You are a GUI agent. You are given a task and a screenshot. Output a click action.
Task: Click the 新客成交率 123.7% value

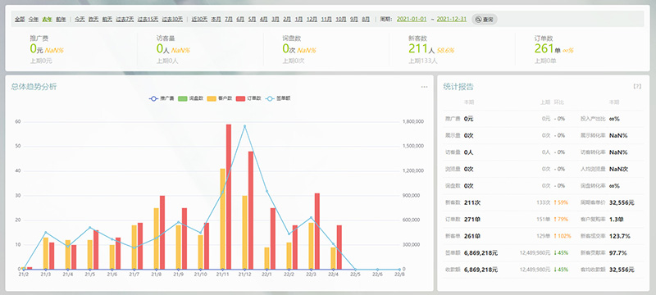620,236
